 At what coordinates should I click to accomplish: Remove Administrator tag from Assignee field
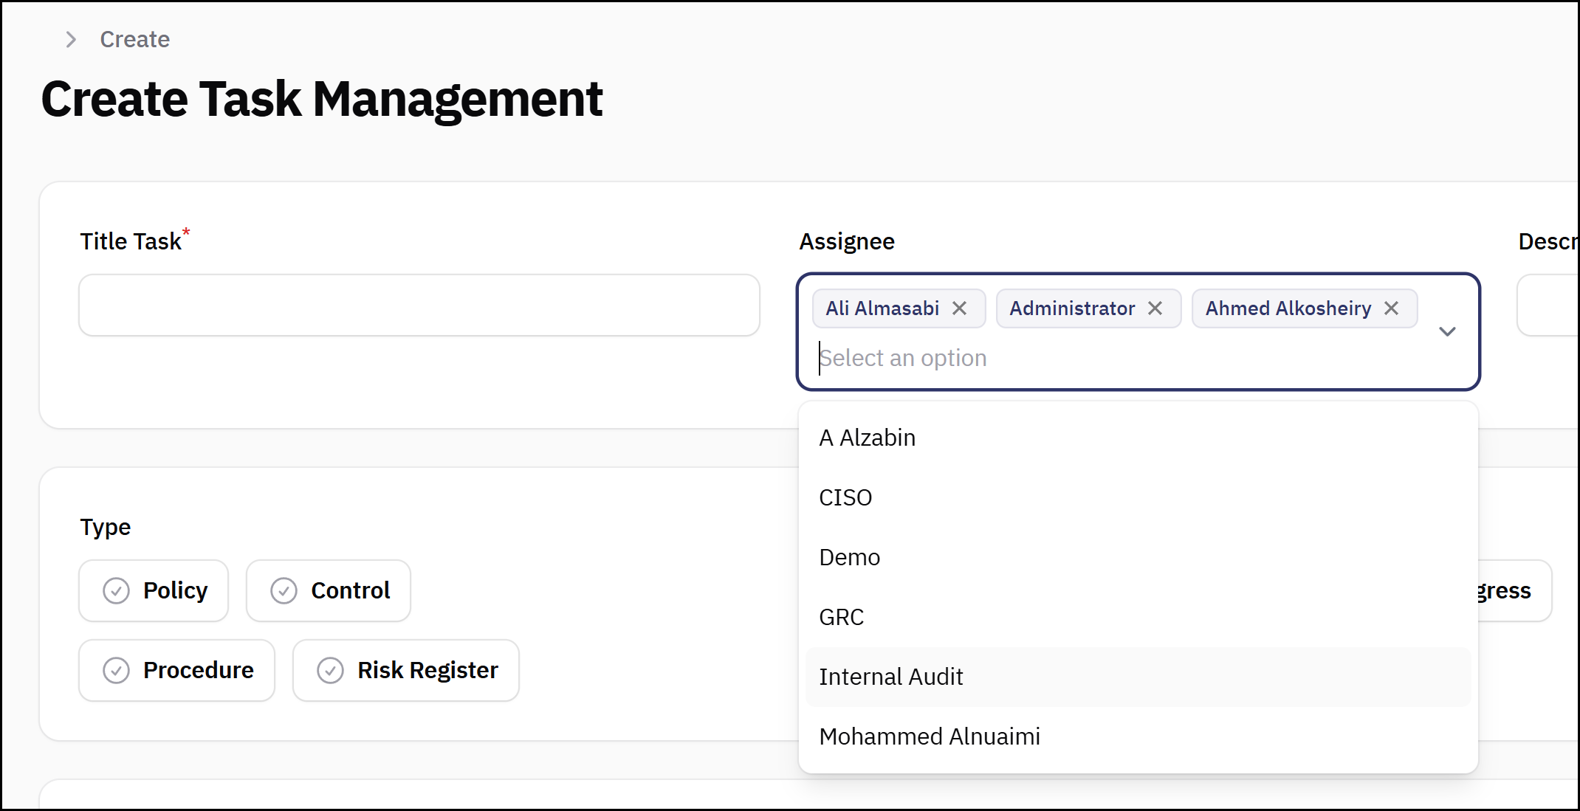1155,308
